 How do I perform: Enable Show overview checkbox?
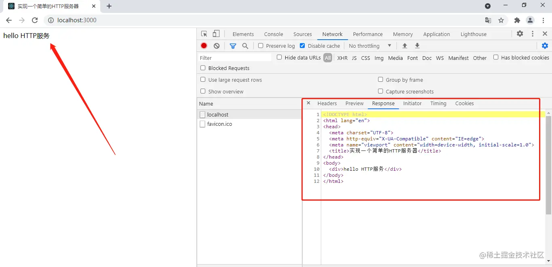(203, 91)
